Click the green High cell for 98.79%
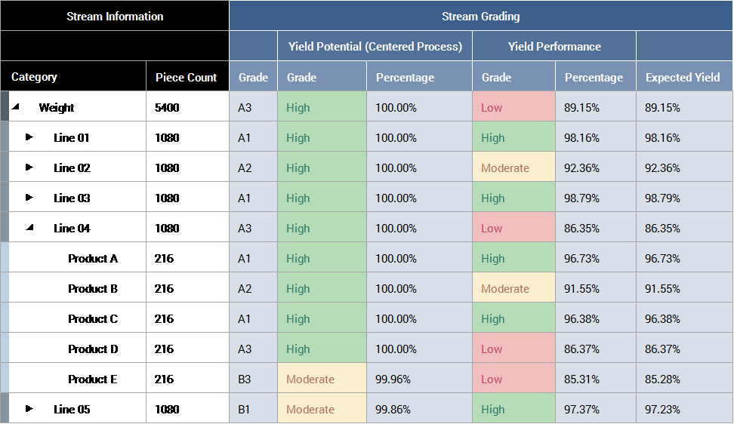734x424 pixels. (513, 198)
